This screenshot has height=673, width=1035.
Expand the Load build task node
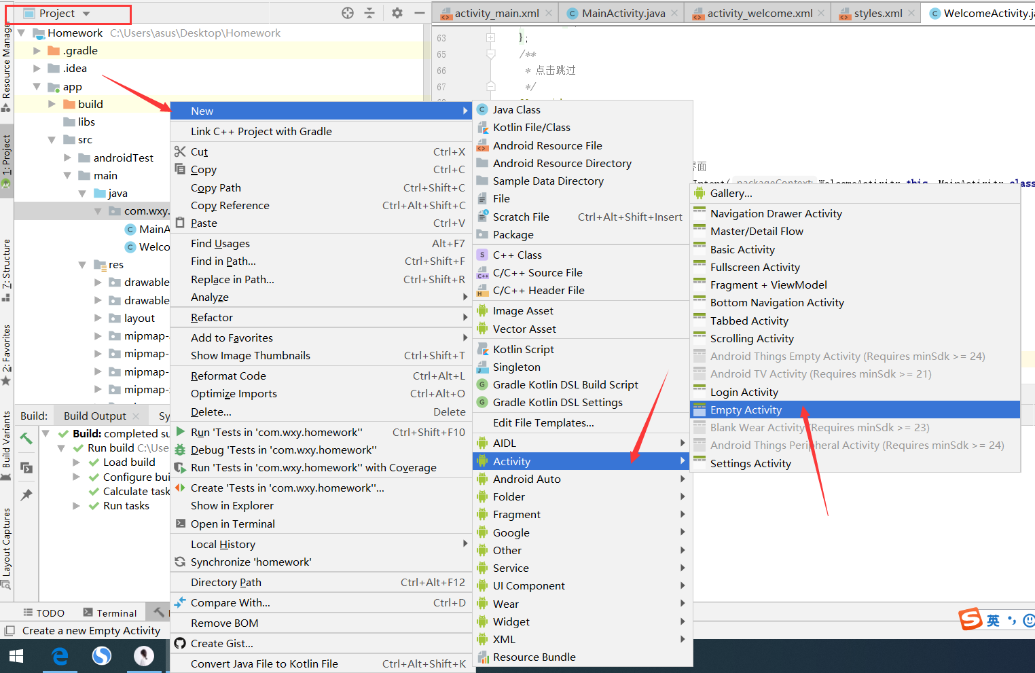pos(77,462)
